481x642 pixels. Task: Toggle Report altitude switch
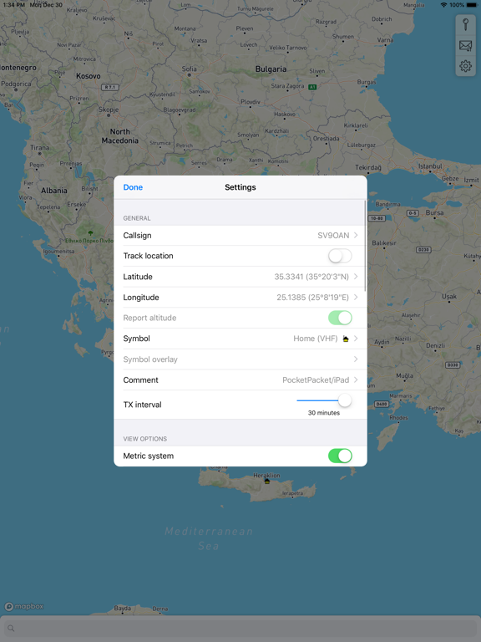tap(340, 318)
